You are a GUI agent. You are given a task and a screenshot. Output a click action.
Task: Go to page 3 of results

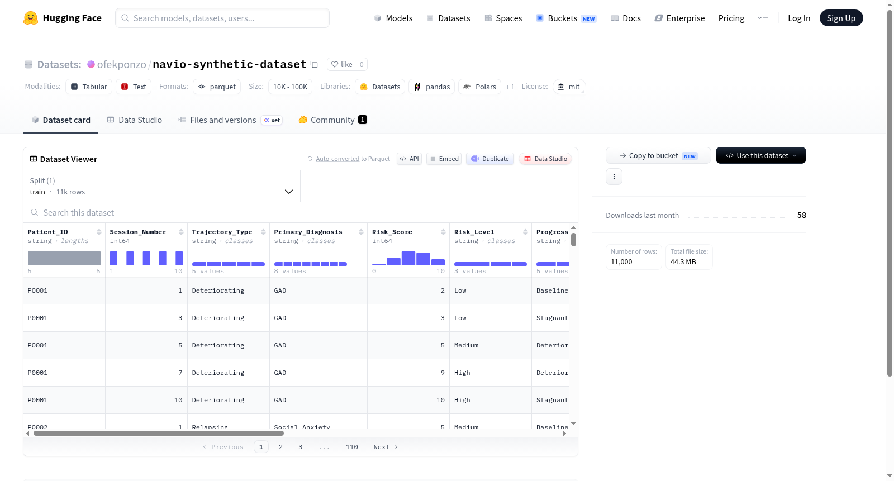click(x=301, y=447)
